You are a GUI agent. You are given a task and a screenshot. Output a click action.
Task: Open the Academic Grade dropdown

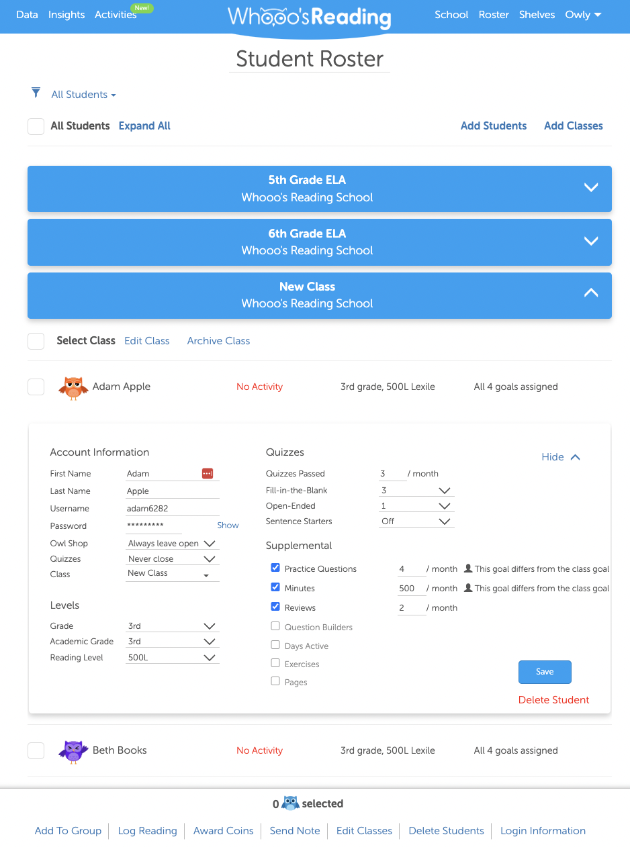coord(173,642)
